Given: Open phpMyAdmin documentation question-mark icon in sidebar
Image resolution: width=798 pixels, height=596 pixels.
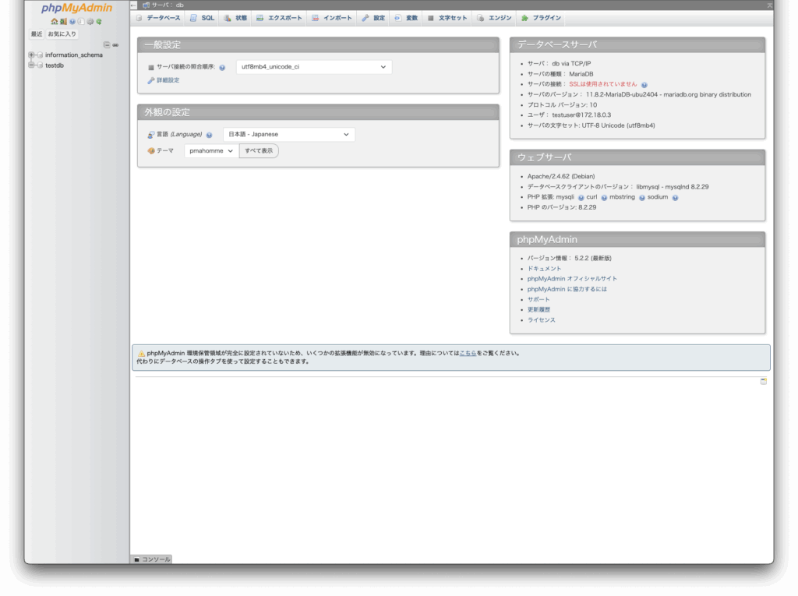Looking at the screenshot, I should click(72, 22).
